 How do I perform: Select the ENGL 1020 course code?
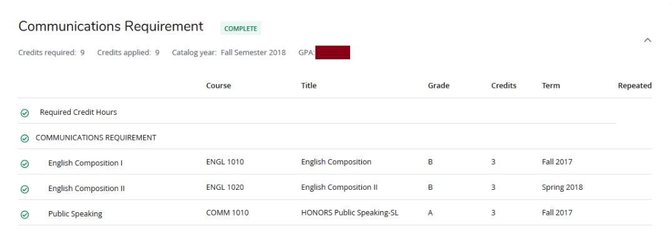pos(224,187)
